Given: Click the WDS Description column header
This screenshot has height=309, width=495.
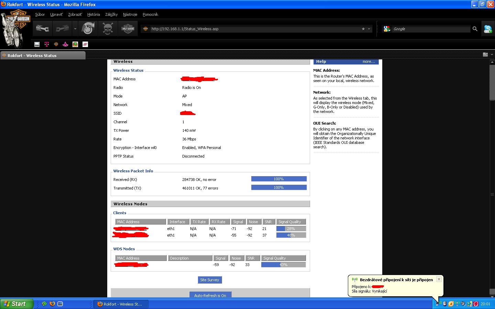Looking at the screenshot, I should [x=190, y=258].
